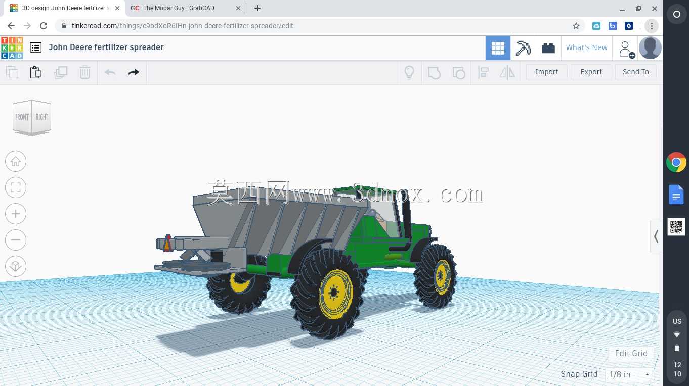
Task: Undo the last action
Action: point(110,72)
